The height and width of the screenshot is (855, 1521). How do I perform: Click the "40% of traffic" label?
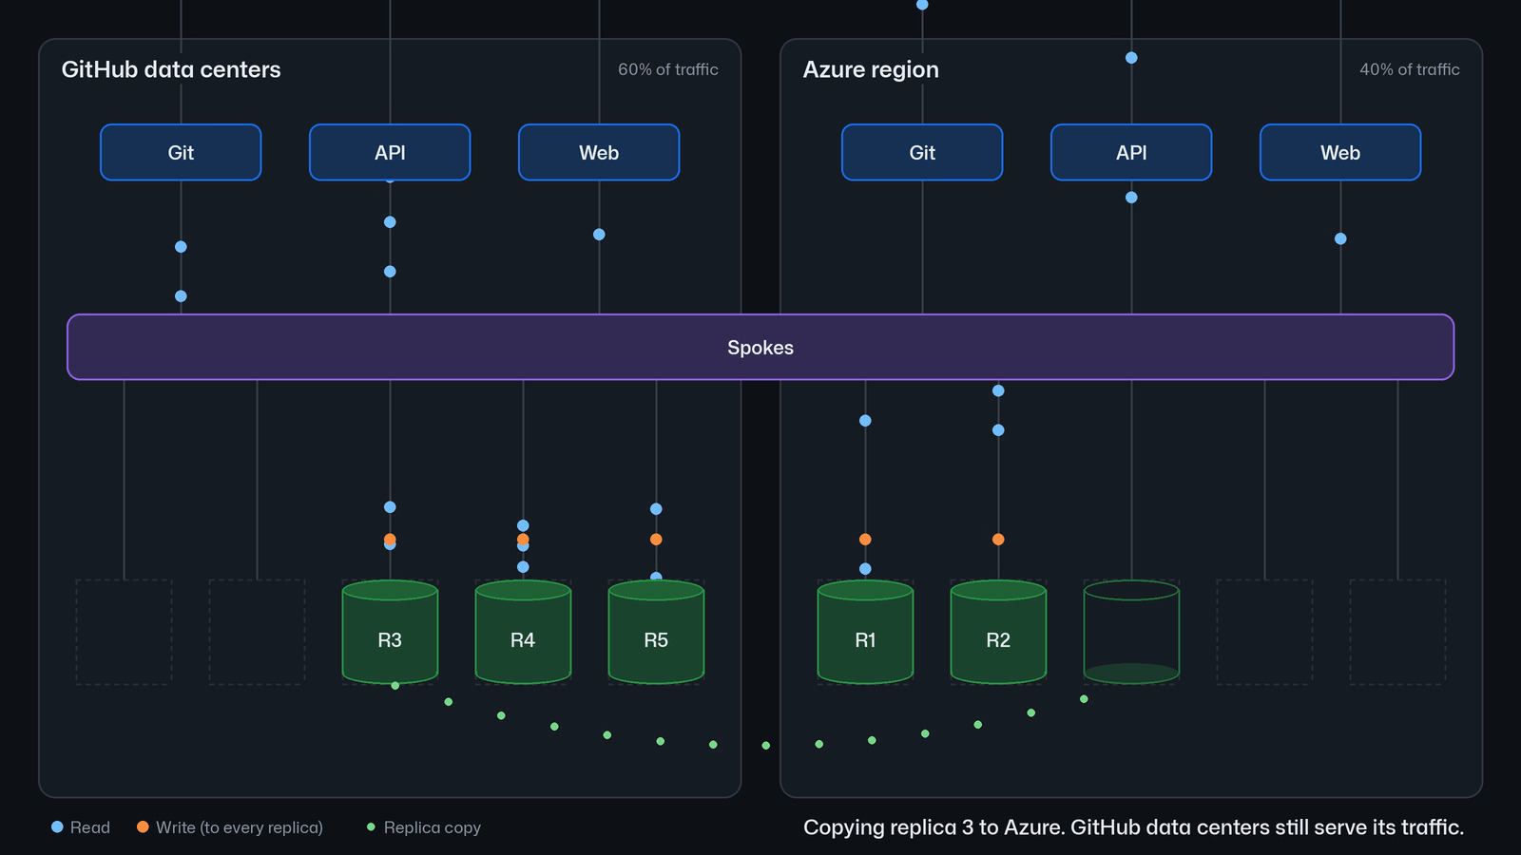pyautogui.click(x=1410, y=69)
